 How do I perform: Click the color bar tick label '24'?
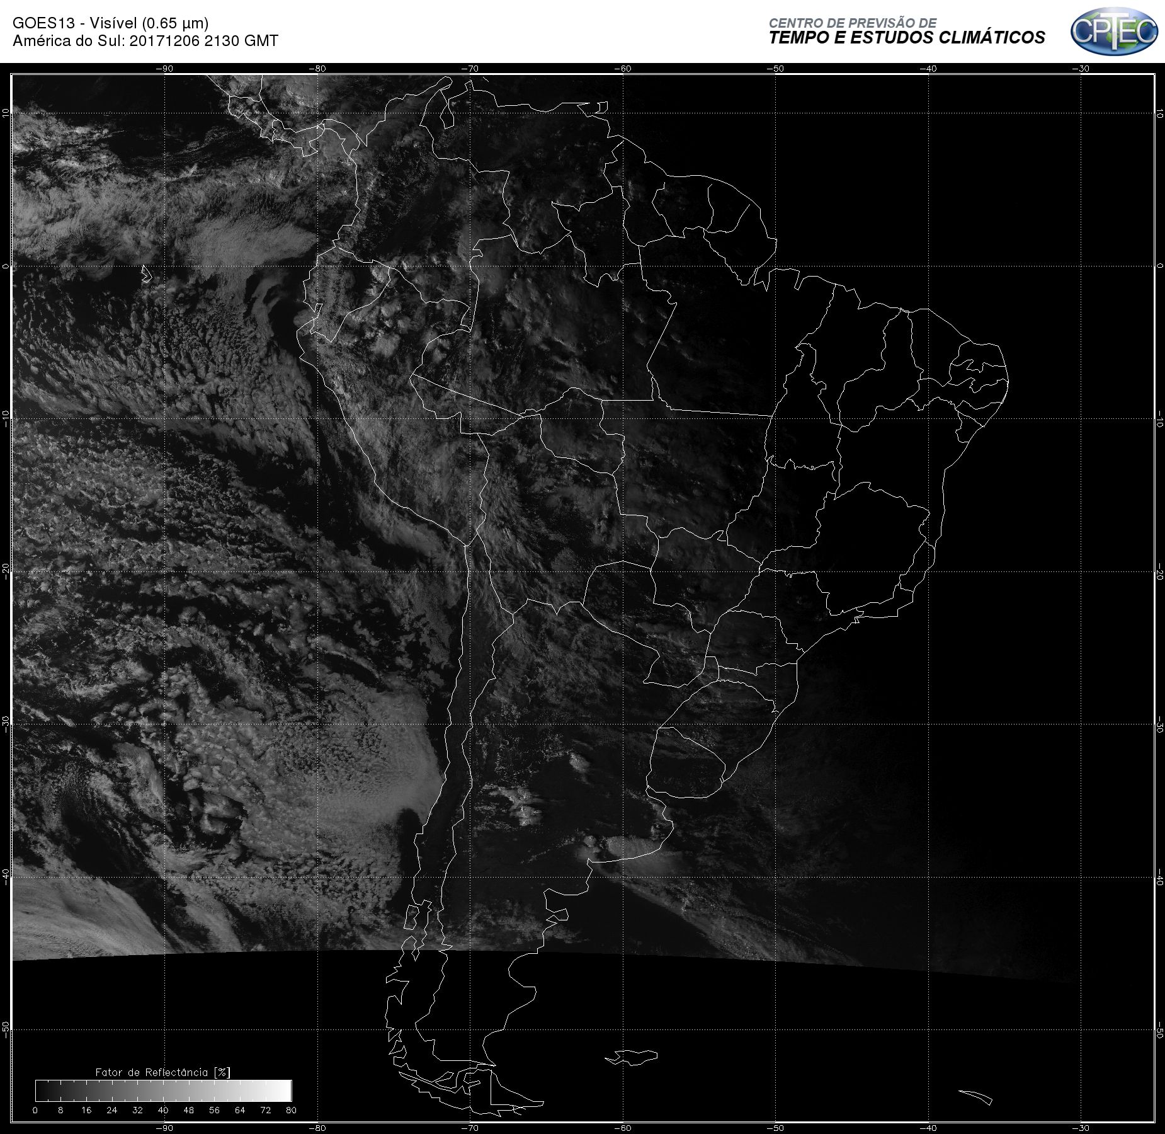[x=112, y=1110]
